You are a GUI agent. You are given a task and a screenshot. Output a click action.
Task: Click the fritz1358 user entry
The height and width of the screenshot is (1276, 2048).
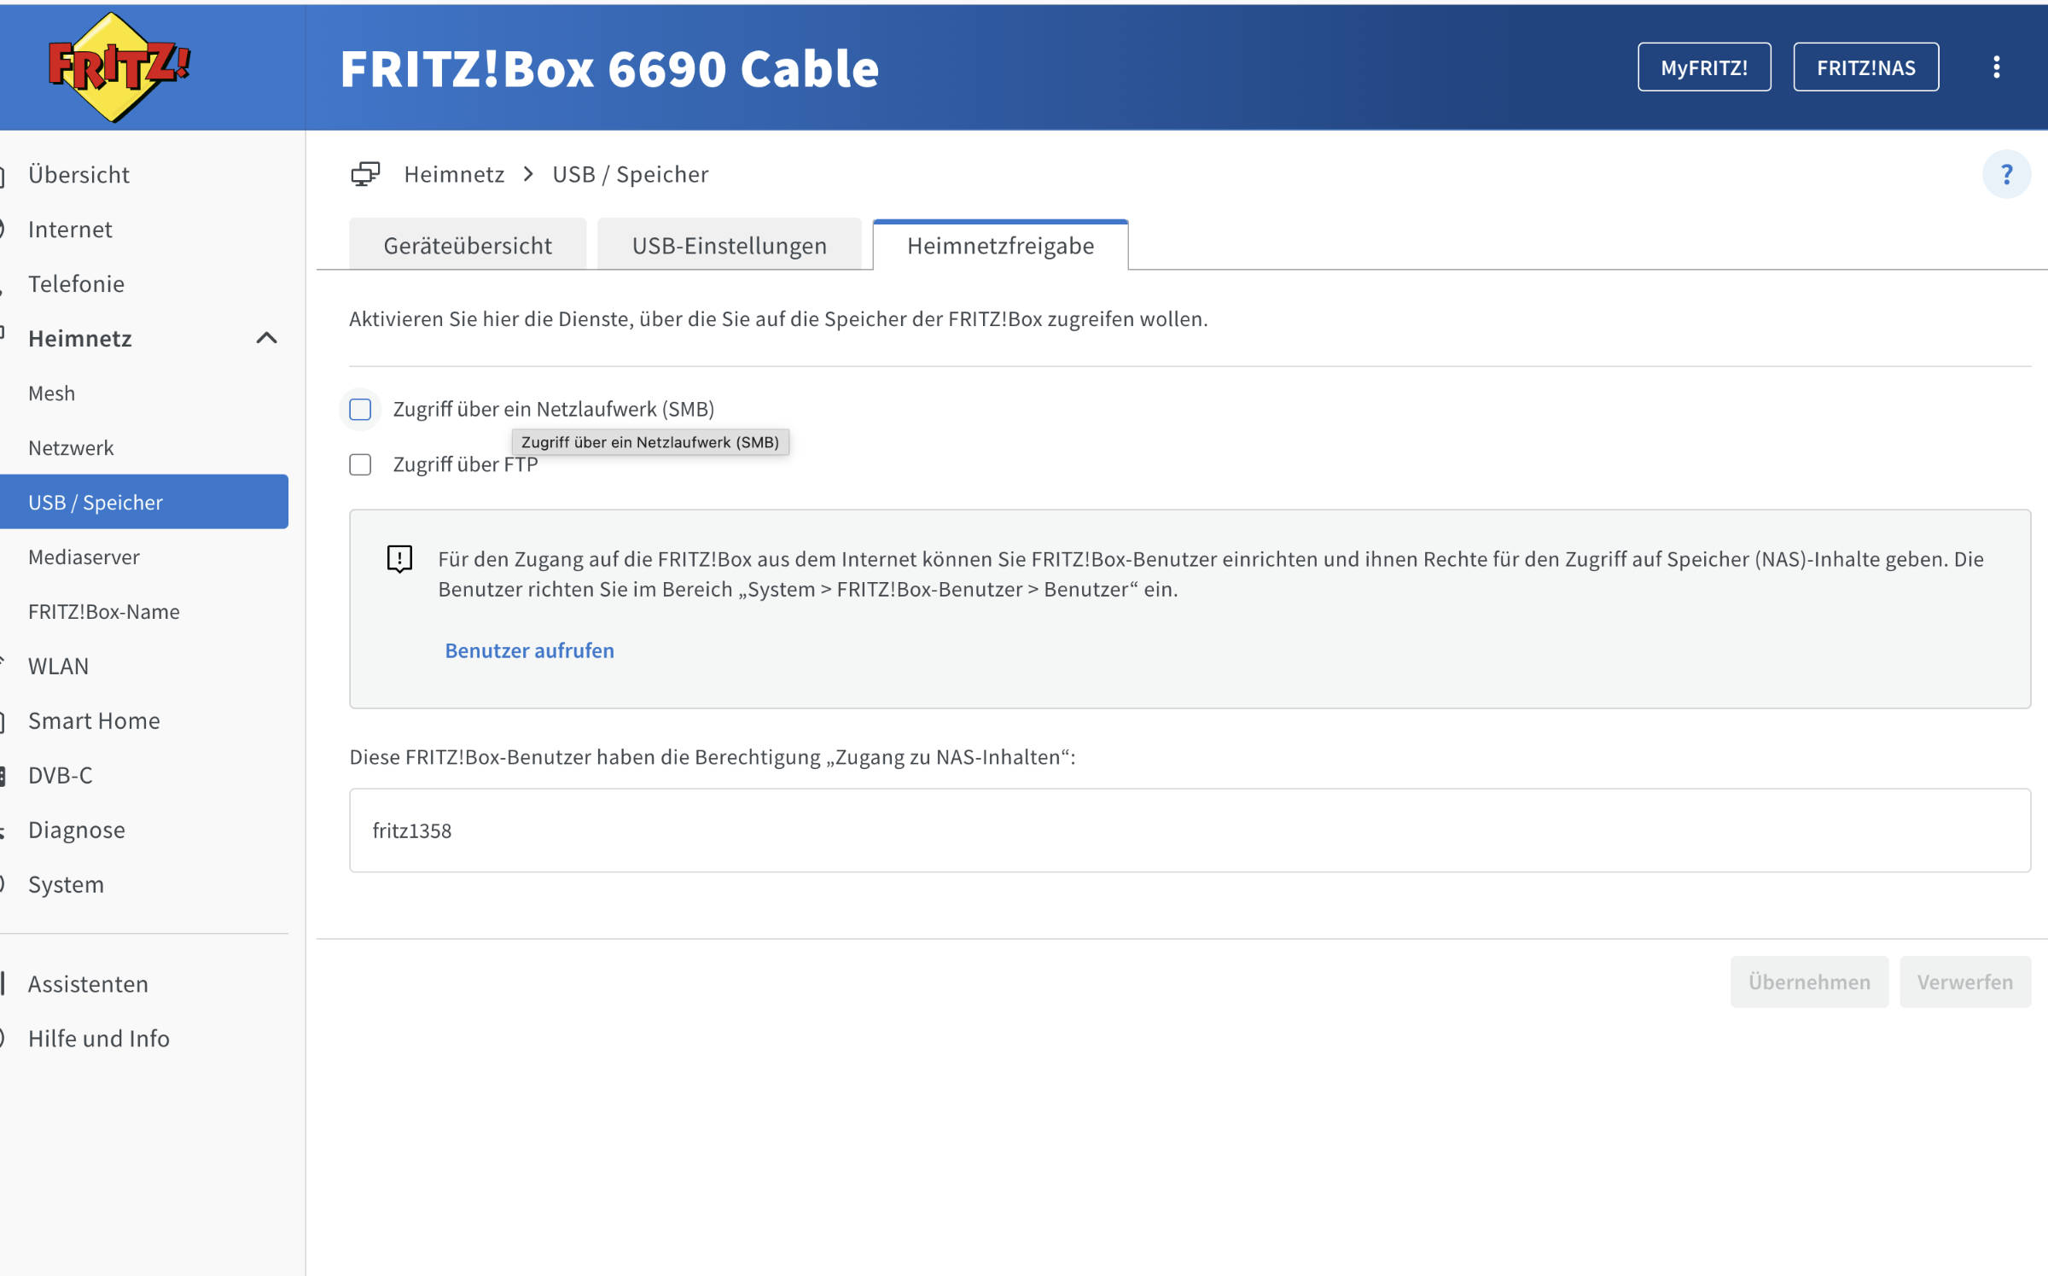pos(412,830)
